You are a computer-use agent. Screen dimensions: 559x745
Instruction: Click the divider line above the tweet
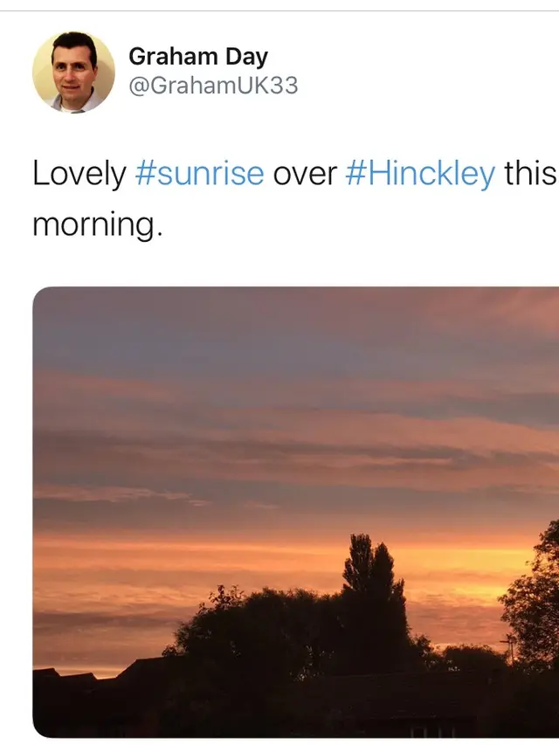coord(279,10)
